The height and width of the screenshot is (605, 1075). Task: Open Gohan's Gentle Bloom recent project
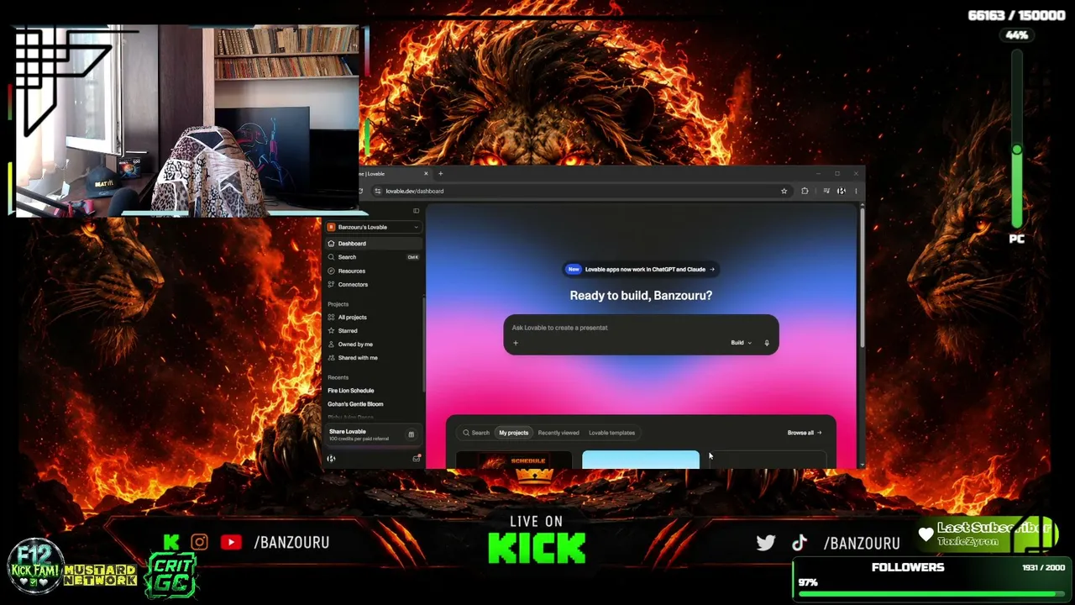[x=355, y=404]
